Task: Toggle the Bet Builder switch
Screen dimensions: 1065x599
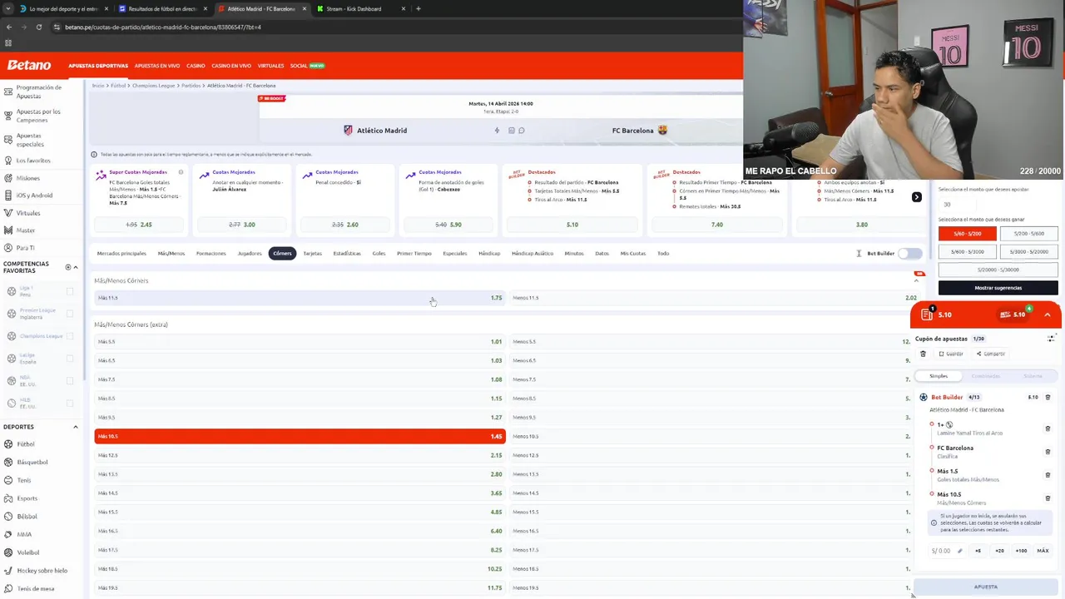Action: coord(910,253)
